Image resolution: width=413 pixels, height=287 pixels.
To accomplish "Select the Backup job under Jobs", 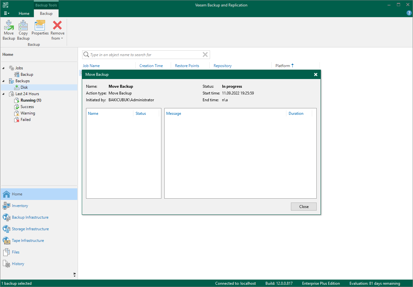I will (27, 74).
